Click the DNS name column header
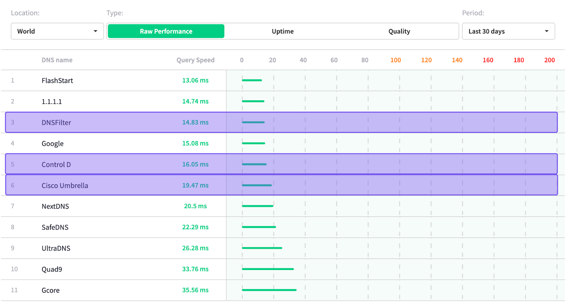 (57, 60)
